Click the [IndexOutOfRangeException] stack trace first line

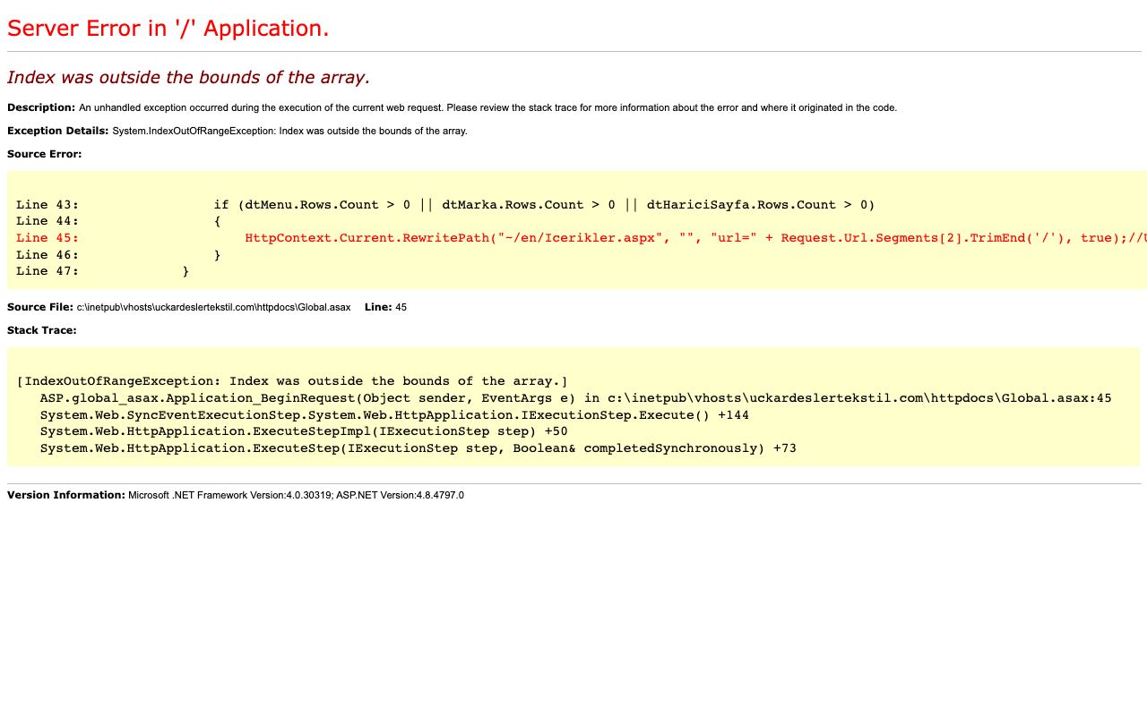(292, 381)
